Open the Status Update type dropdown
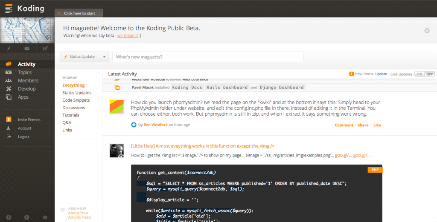 pos(84,57)
